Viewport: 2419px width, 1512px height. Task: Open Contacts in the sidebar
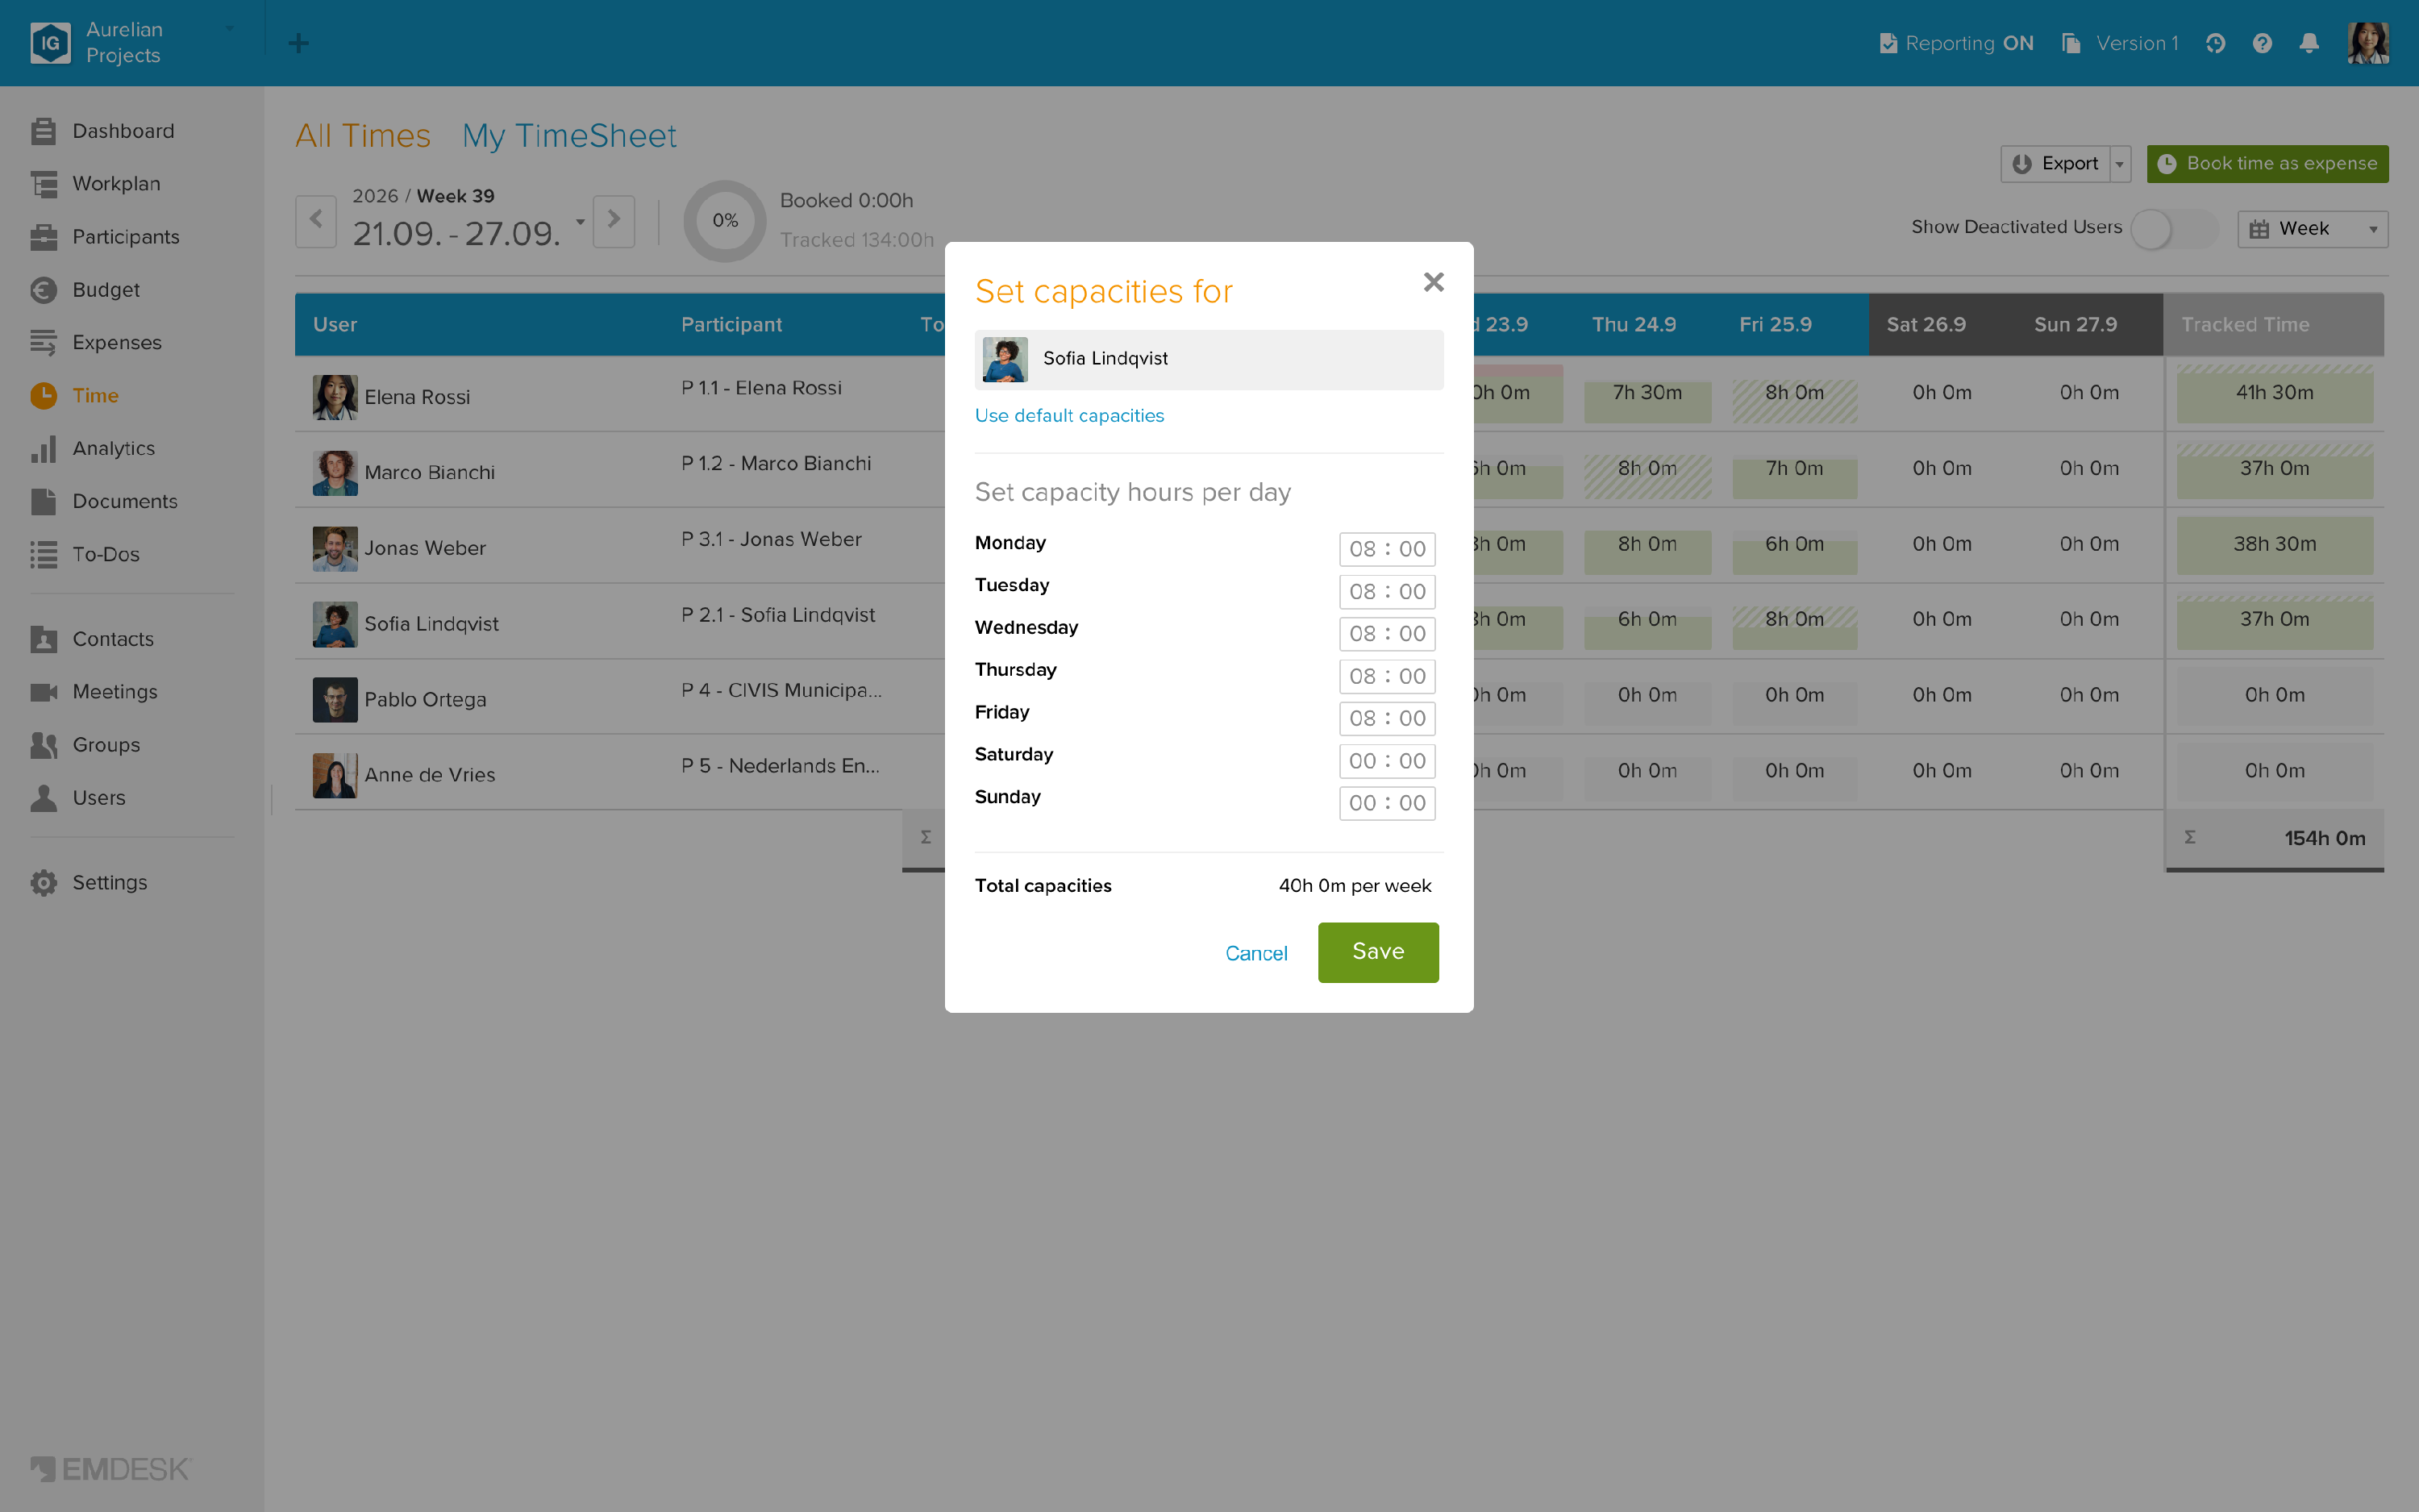pos(92,640)
